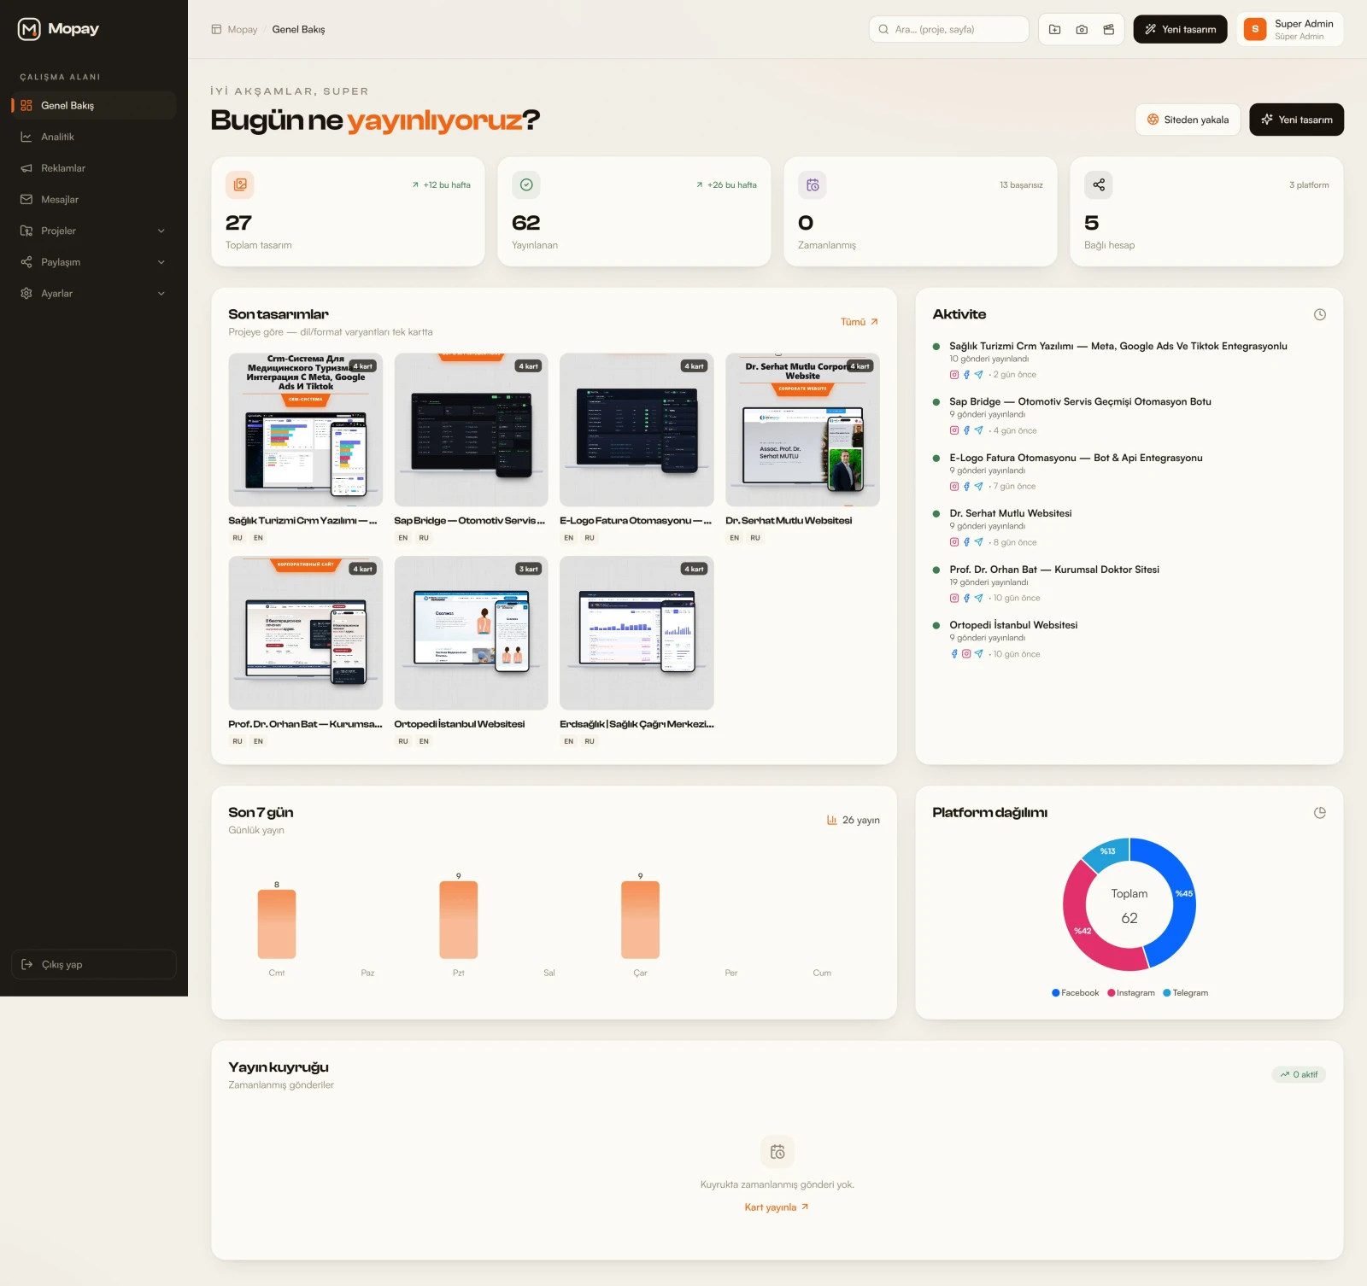Expand the Paylaşım submenu chevron
1367x1286 pixels.
tap(161, 262)
